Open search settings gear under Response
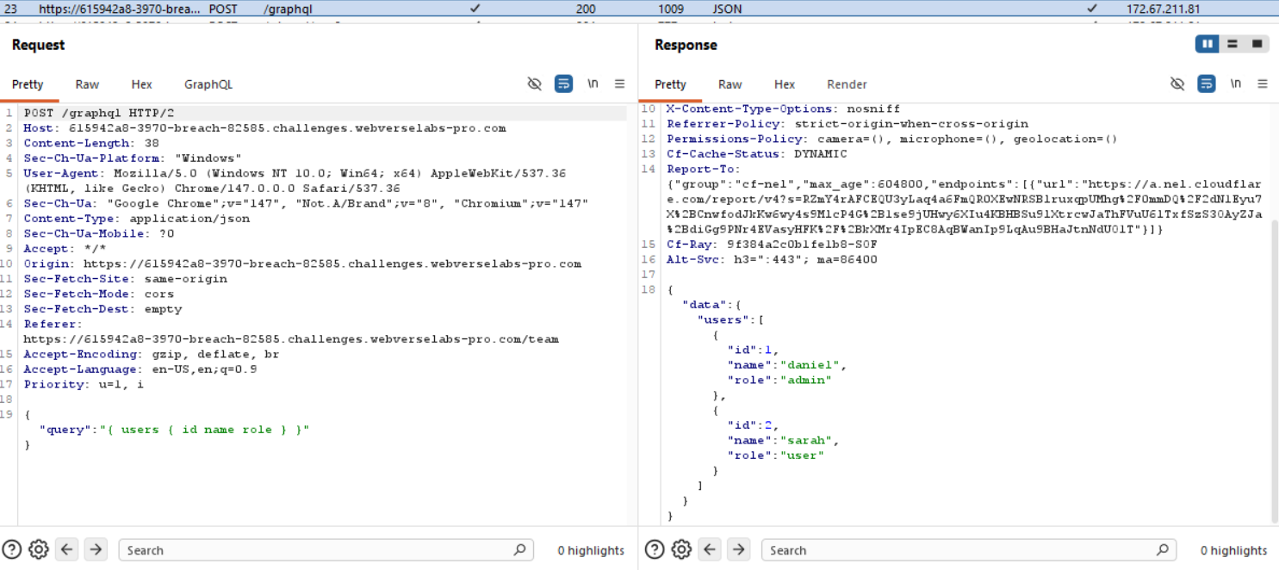 [682, 549]
